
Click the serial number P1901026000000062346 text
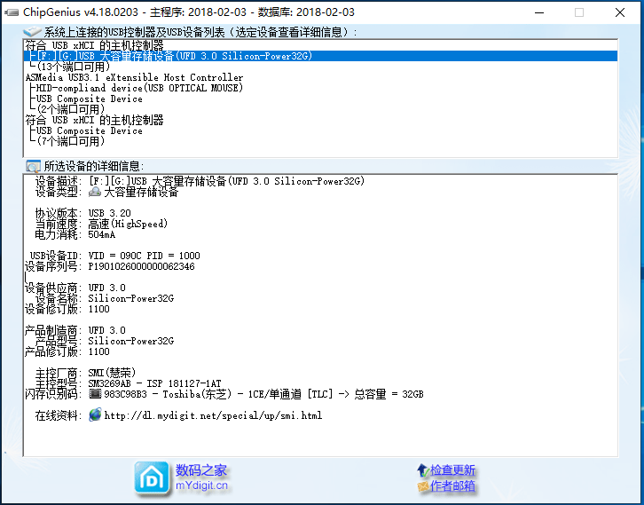[x=142, y=266]
